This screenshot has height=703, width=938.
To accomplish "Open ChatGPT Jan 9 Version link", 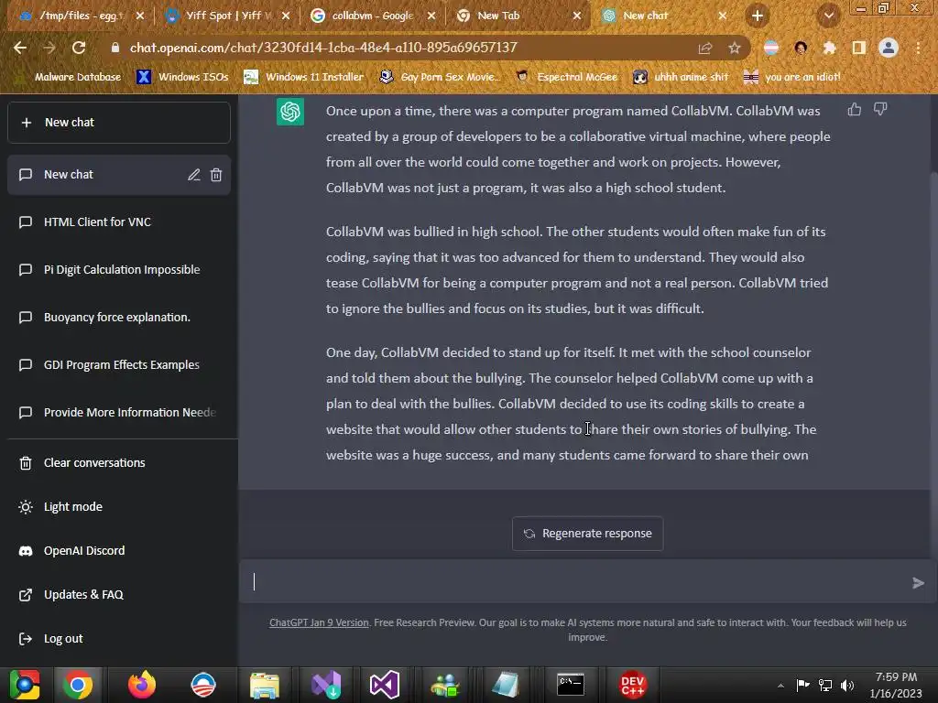I will 319,622.
